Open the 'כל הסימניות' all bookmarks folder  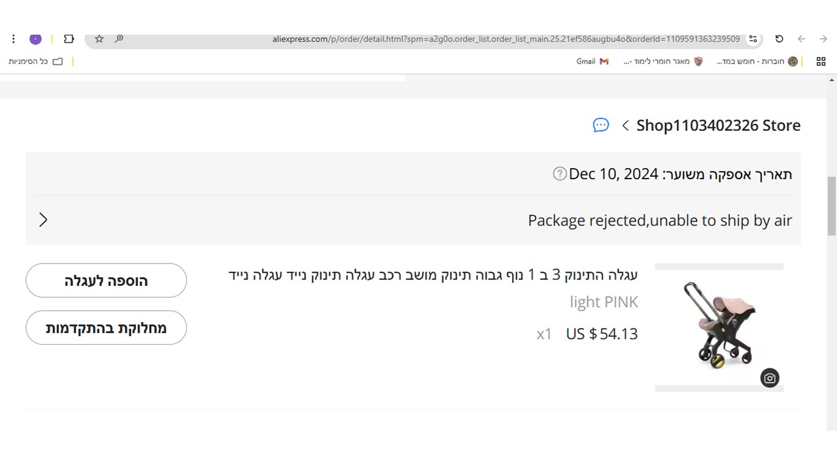pyautogui.click(x=36, y=61)
